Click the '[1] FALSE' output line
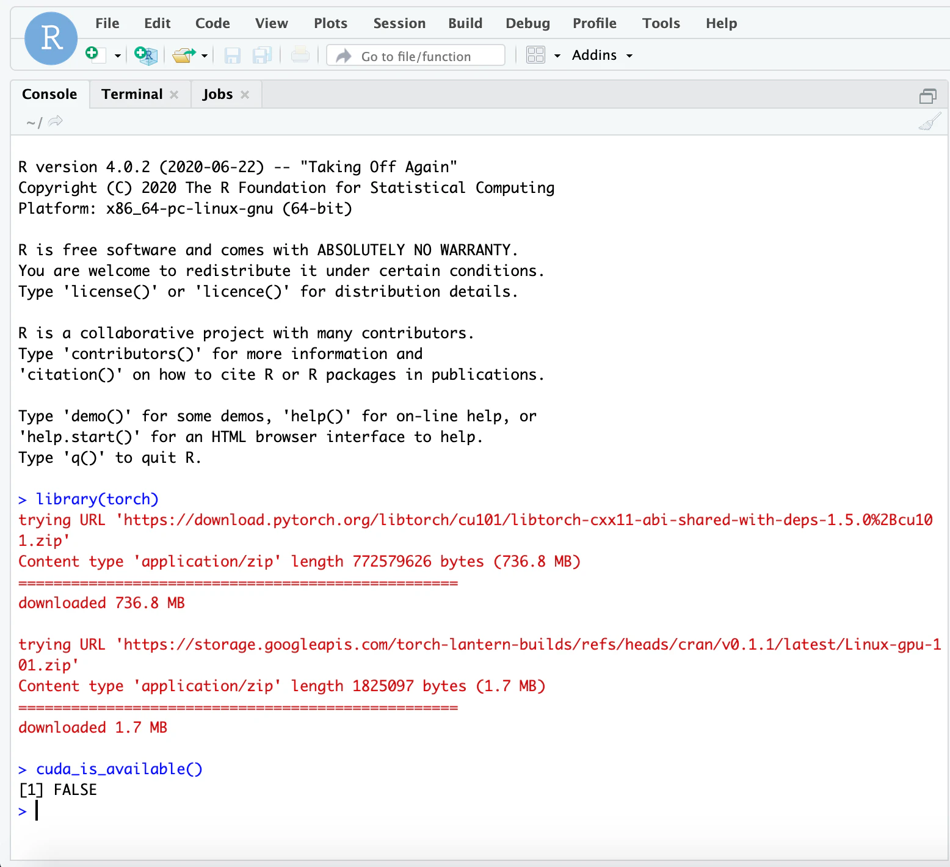Viewport: 950px width, 867px height. click(x=58, y=789)
